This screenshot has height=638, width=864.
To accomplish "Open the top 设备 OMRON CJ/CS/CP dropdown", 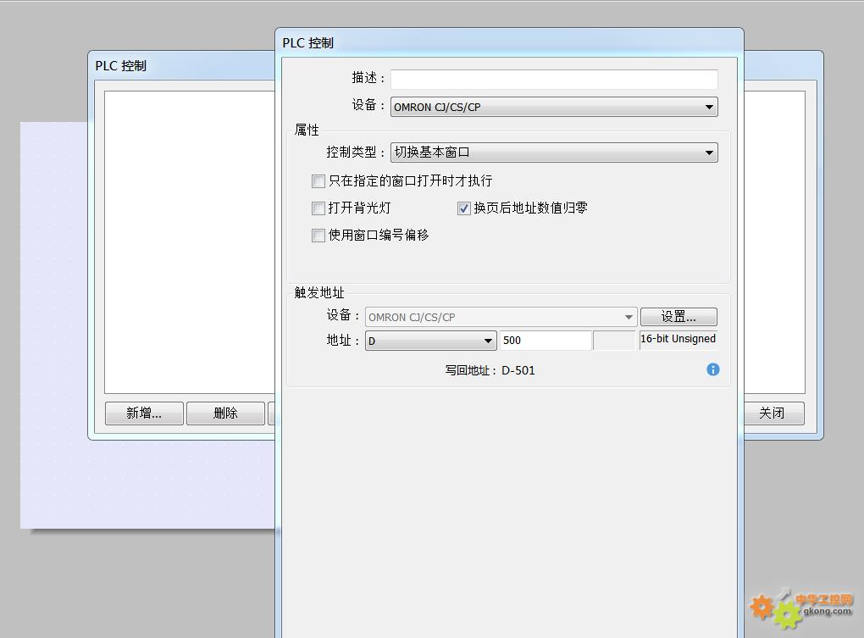I will click(x=554, y=107).
